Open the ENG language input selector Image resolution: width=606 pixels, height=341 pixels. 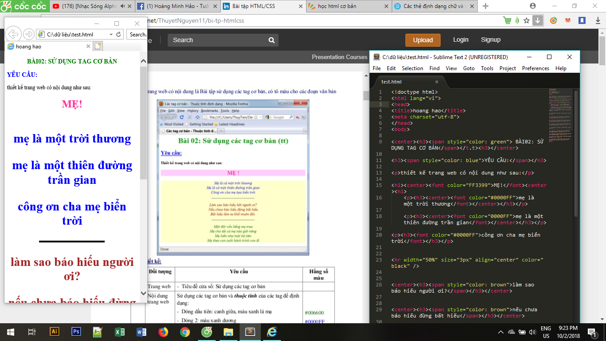pyautogui.click(x=546, y=332)
